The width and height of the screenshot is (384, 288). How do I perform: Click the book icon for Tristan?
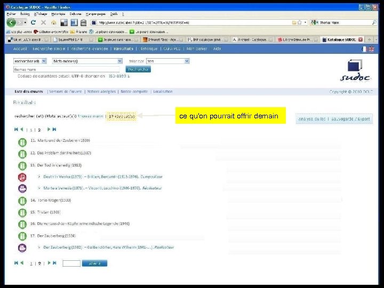(x=22, y=213)
